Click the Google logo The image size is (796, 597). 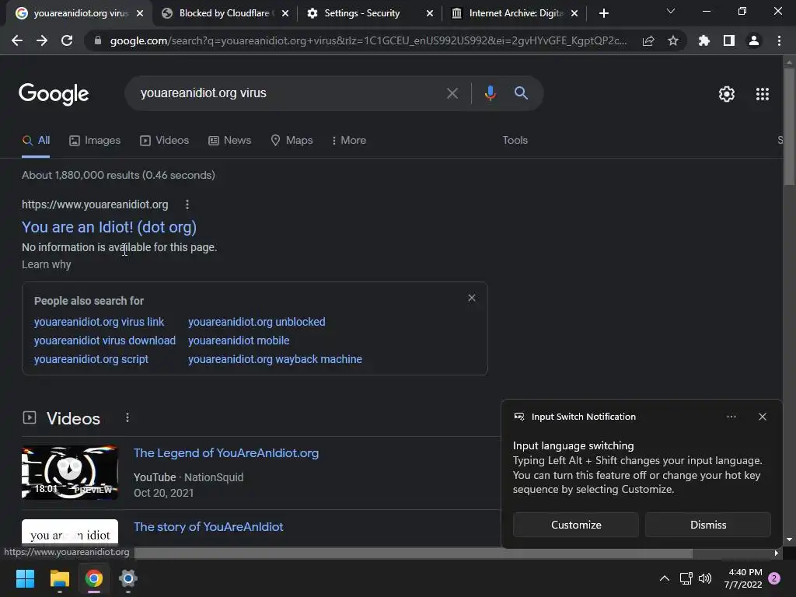click(54, 93)
